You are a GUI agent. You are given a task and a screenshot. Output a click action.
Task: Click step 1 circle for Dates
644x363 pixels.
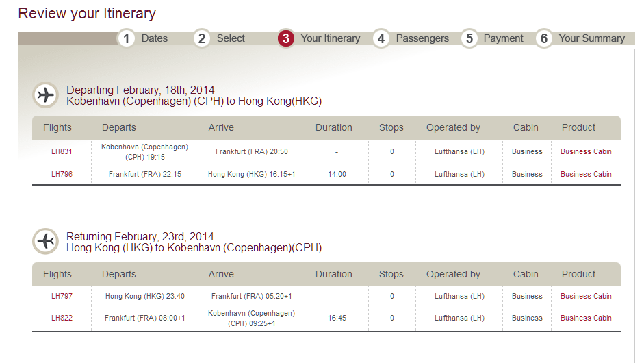(x=126, y=38)
